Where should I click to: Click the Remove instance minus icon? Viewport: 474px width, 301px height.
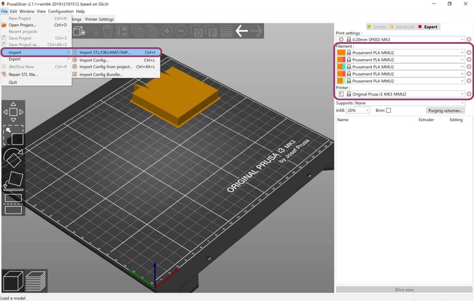pos(181,31)
